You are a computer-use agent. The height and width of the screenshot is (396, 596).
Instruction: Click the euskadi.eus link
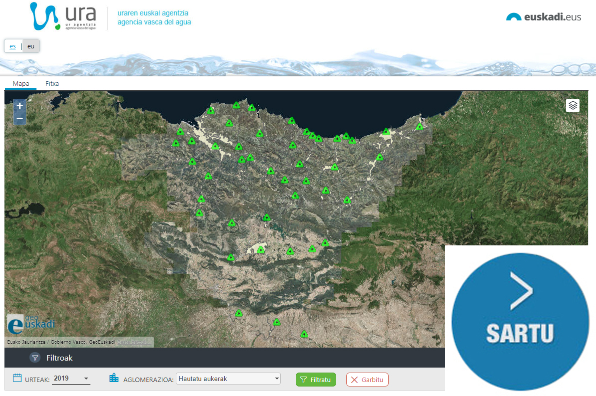click(544, 17)
